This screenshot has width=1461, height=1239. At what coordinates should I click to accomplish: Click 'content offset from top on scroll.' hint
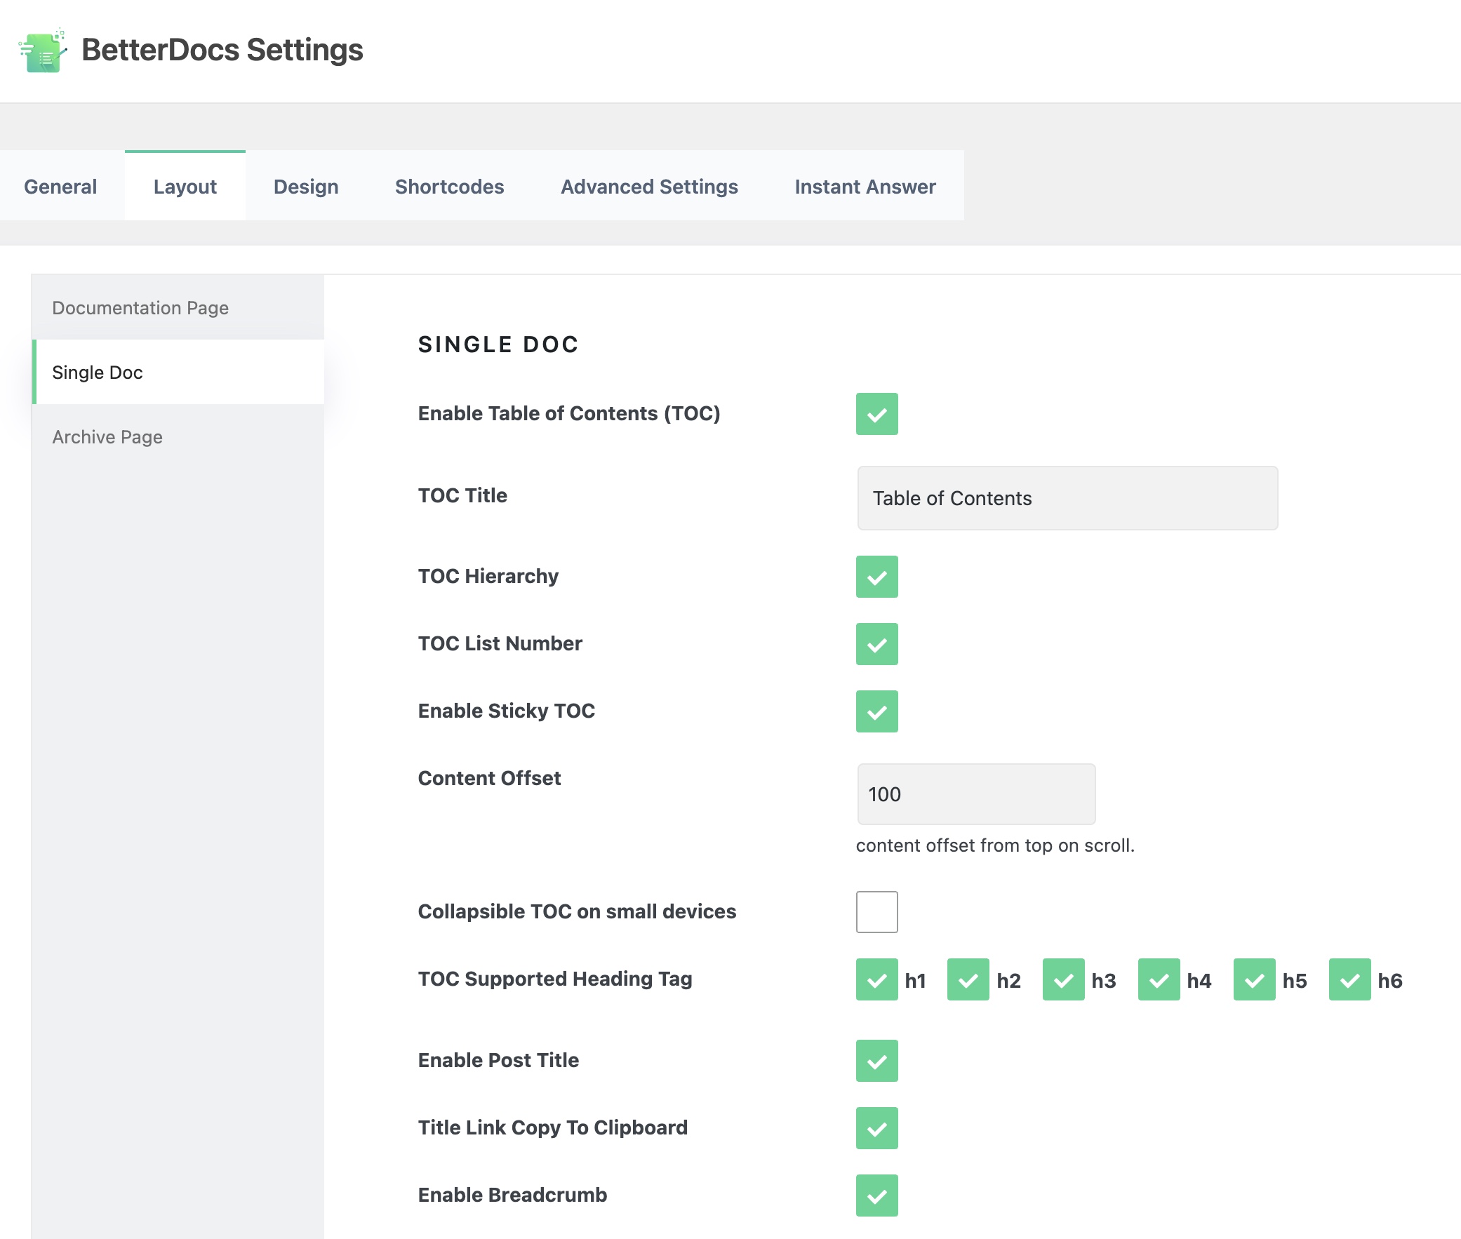pos(994,845)
